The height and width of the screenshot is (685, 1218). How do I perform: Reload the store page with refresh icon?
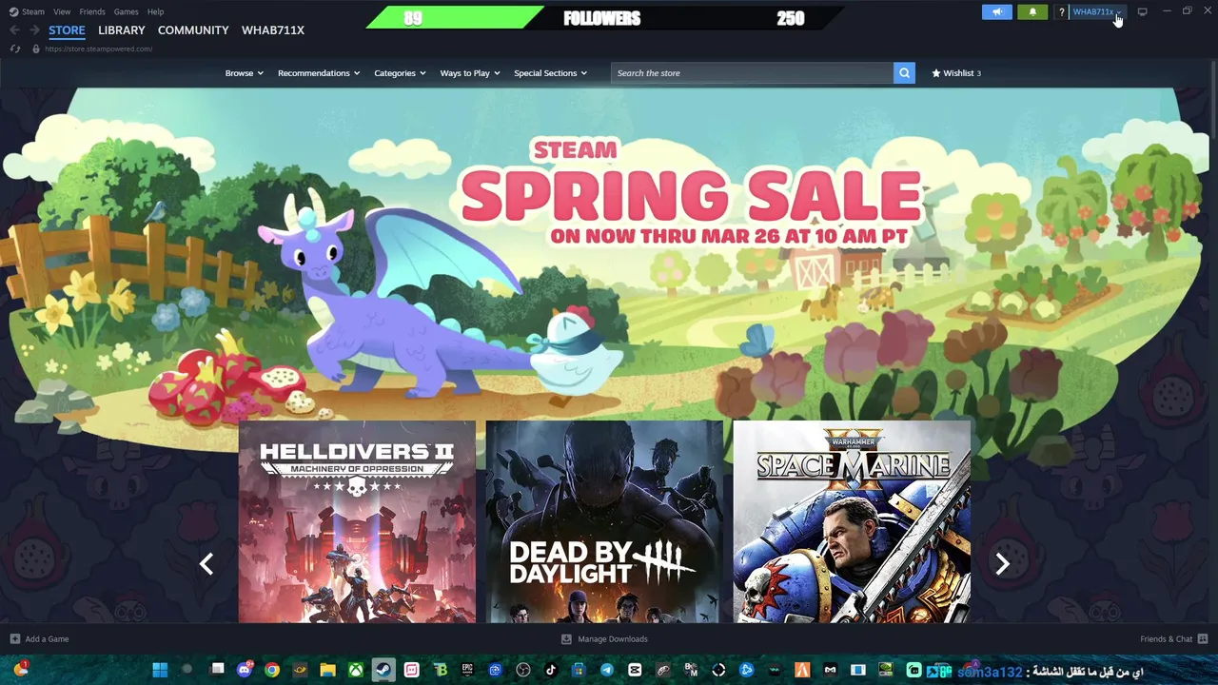pos(14,49)
